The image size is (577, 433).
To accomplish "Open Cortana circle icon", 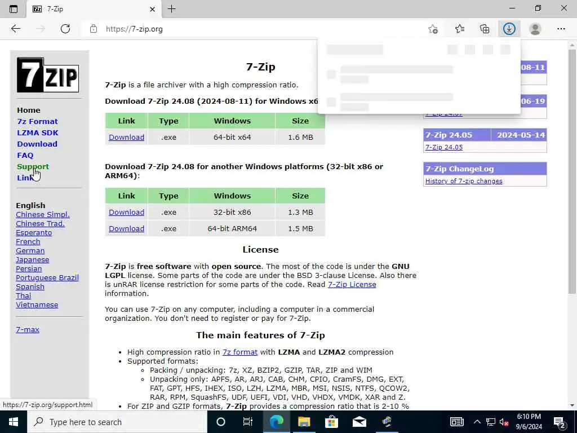I will point(221,422).
